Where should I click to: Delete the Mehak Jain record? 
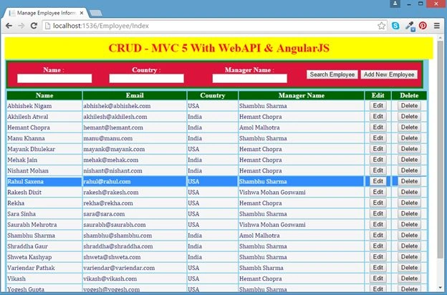click(x=409, y=160)
